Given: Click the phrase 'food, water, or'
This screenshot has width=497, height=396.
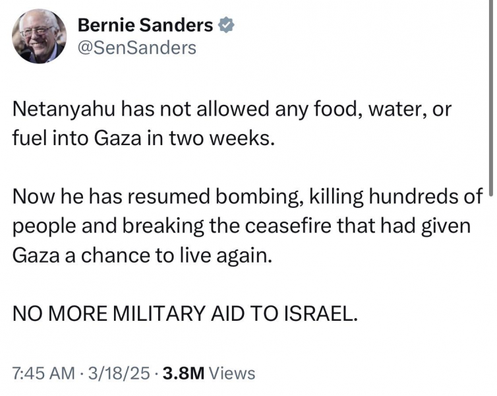Looking at the screenshot, I should pyautogui.click(x=382, y=110).
